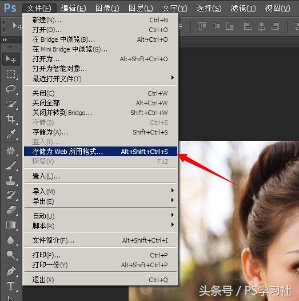Choose 打印一份(Y) menu item
The image size is (299, 301).
point(101,265)
